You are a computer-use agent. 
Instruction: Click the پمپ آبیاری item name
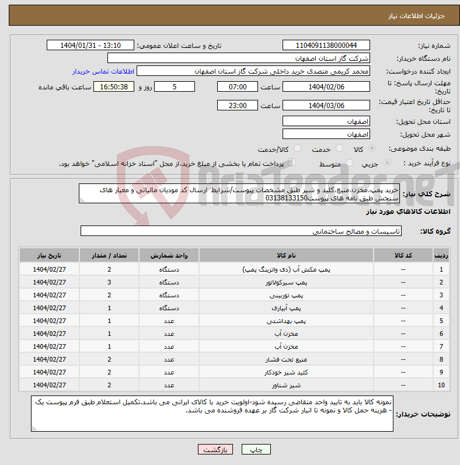point(286,308)
